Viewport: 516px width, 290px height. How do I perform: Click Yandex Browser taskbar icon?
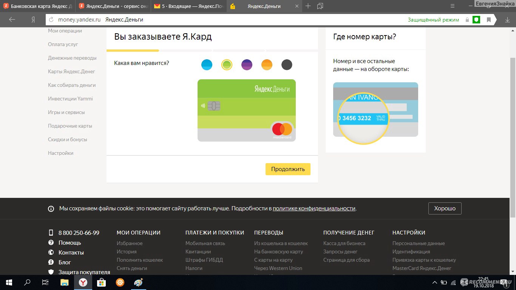coord(83,282)
